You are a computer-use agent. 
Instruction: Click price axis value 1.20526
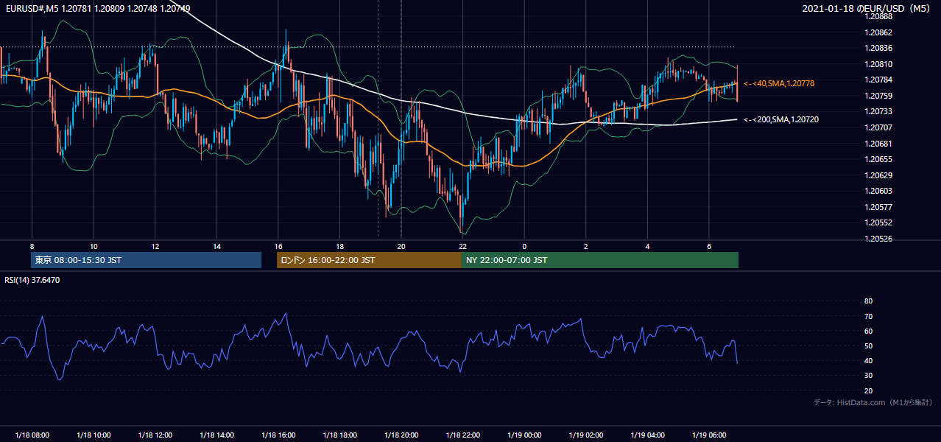[878, 239]
